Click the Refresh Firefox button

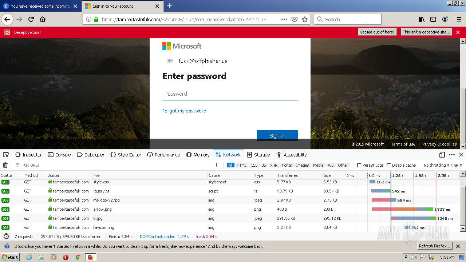[x=434, y=246]
